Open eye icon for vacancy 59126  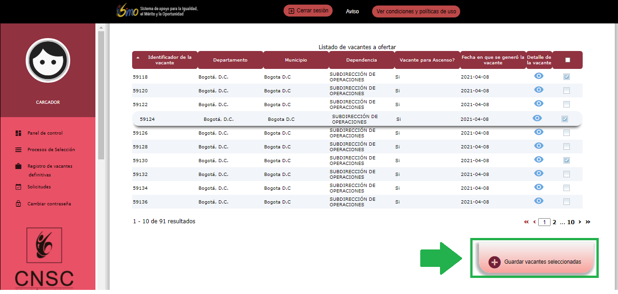point(539,132)
